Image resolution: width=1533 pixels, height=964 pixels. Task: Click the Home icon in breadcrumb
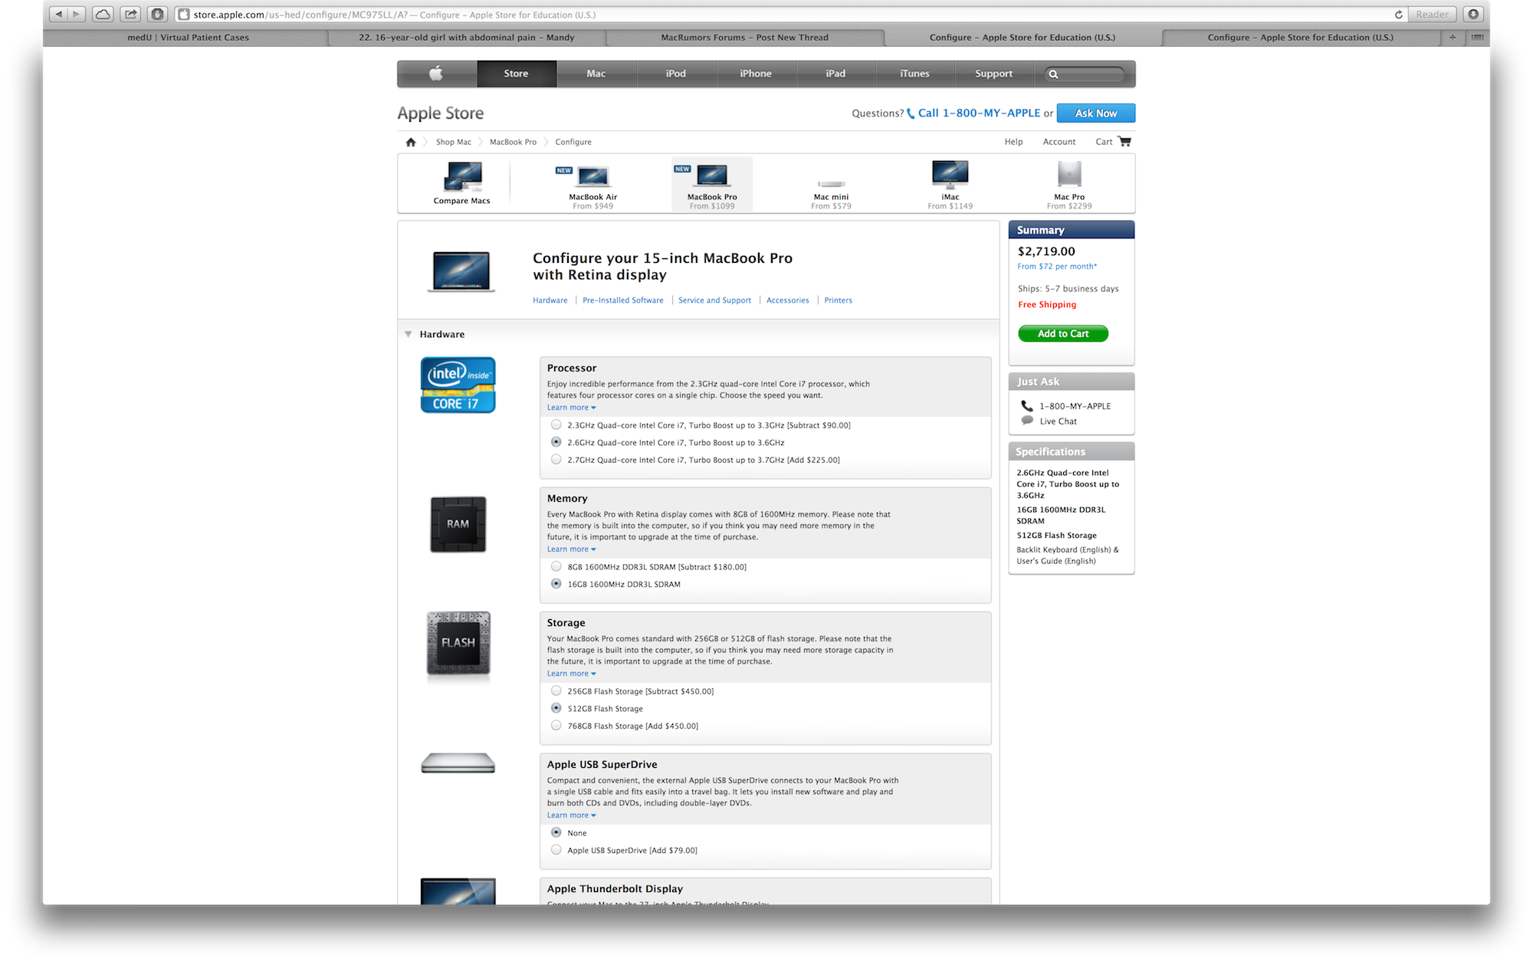click(411, 142)
